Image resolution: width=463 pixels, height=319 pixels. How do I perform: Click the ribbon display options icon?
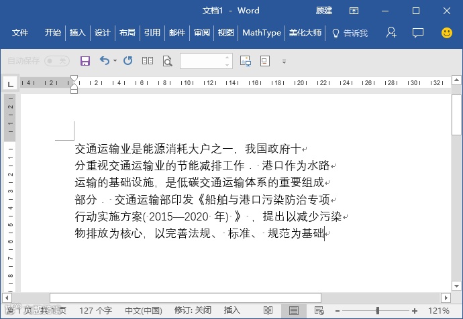[354, 11]
